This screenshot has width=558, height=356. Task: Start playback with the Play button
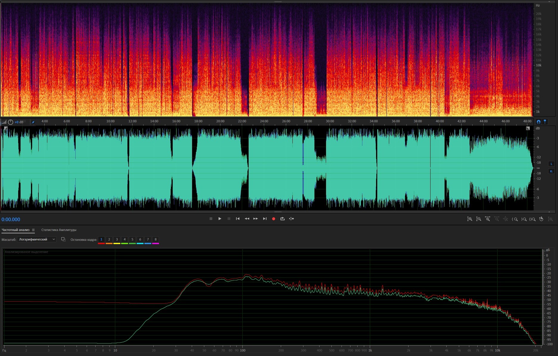(220, 219)
